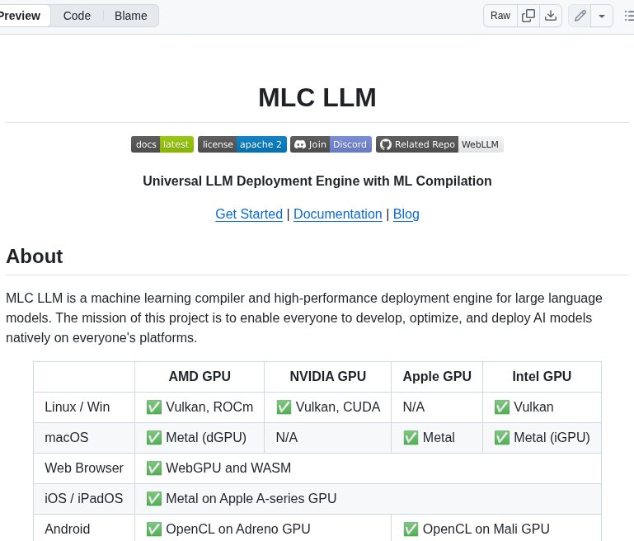The image size is (634, 541).
Task: Switch to the Blame tab
Action: tap(130, 16)
